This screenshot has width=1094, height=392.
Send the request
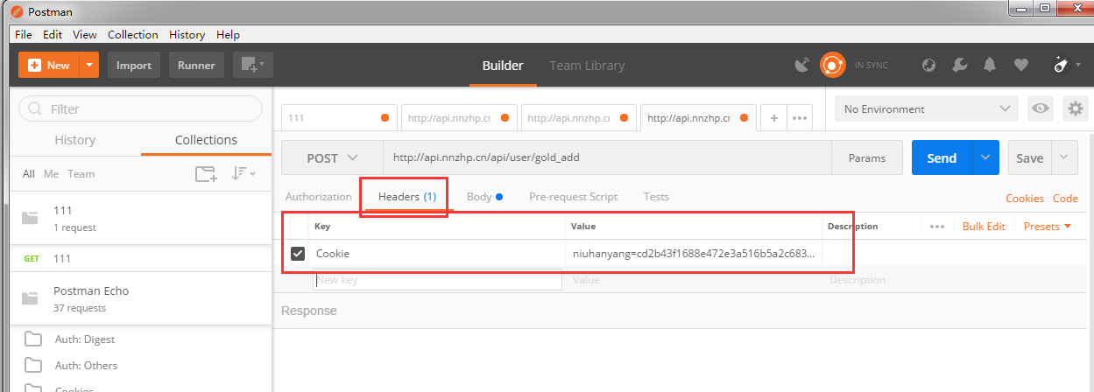(942, 158)
